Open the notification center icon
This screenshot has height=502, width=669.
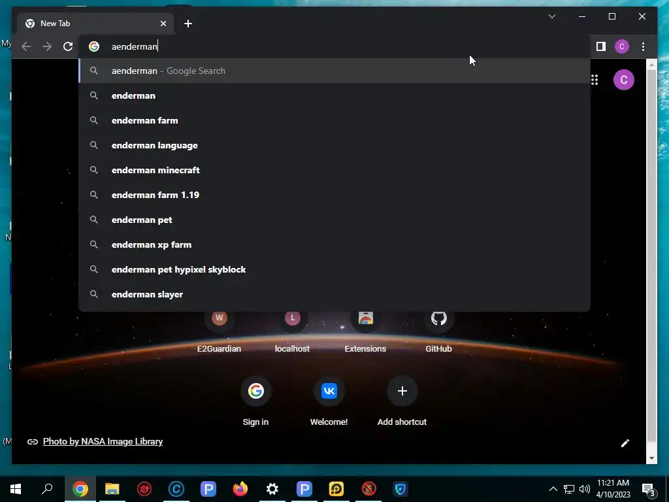pos(648,490)
